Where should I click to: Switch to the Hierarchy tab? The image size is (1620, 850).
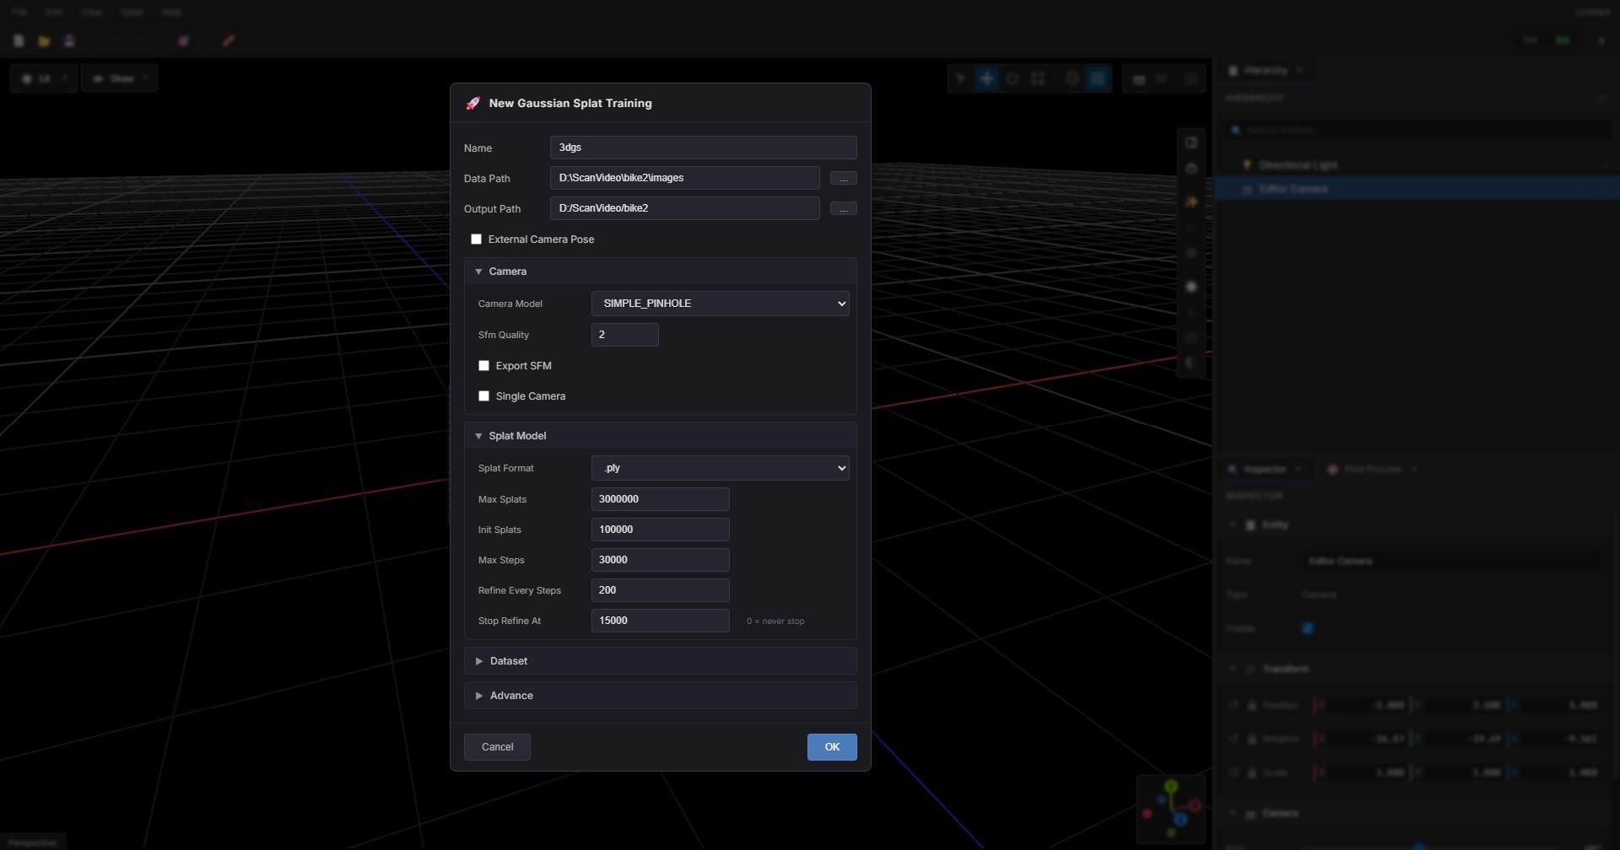click(x=1264, y=71)
